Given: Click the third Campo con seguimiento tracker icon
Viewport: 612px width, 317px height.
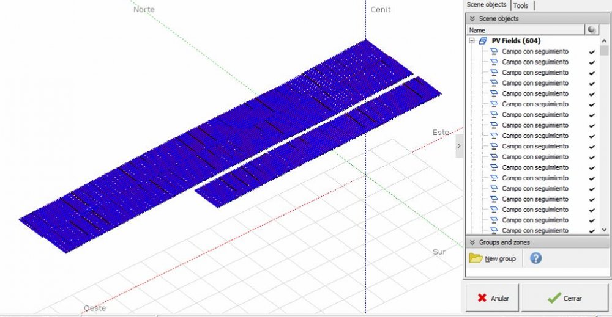Looking at the screenshot, I should (x=494, y=73).
